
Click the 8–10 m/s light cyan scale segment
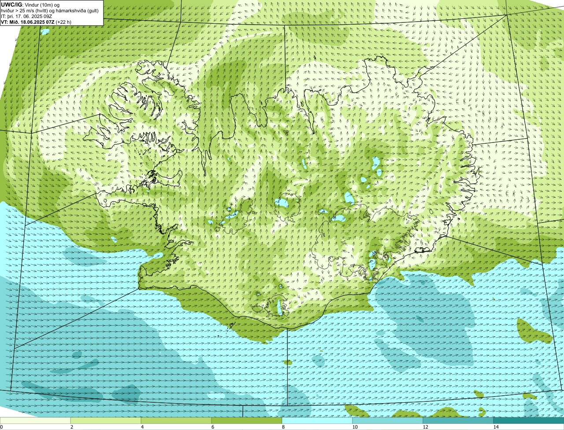317,420
